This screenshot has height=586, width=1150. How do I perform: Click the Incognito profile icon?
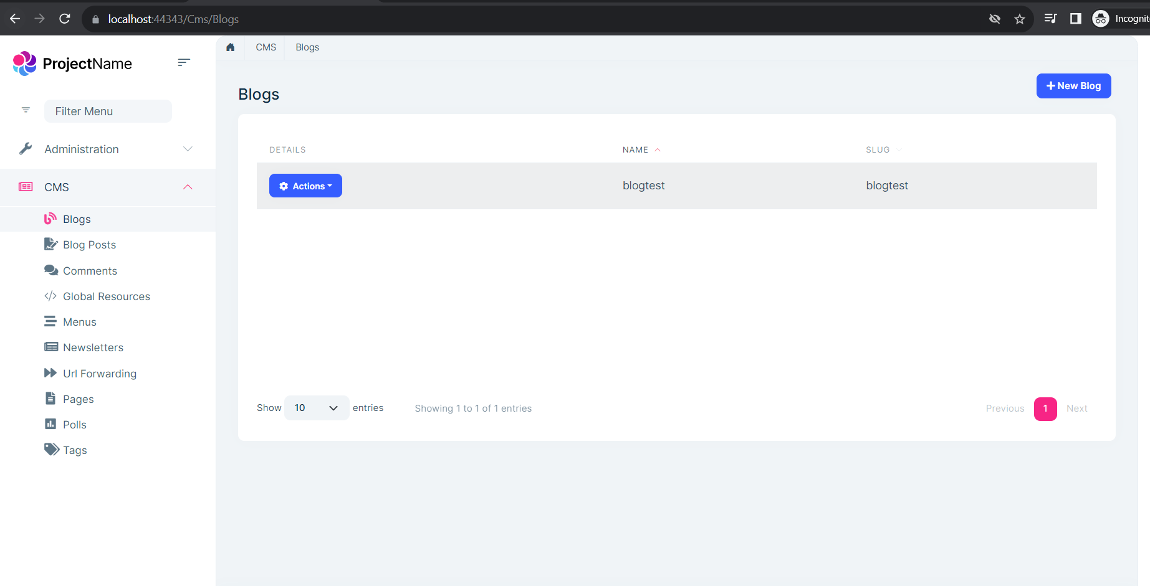1101,19
